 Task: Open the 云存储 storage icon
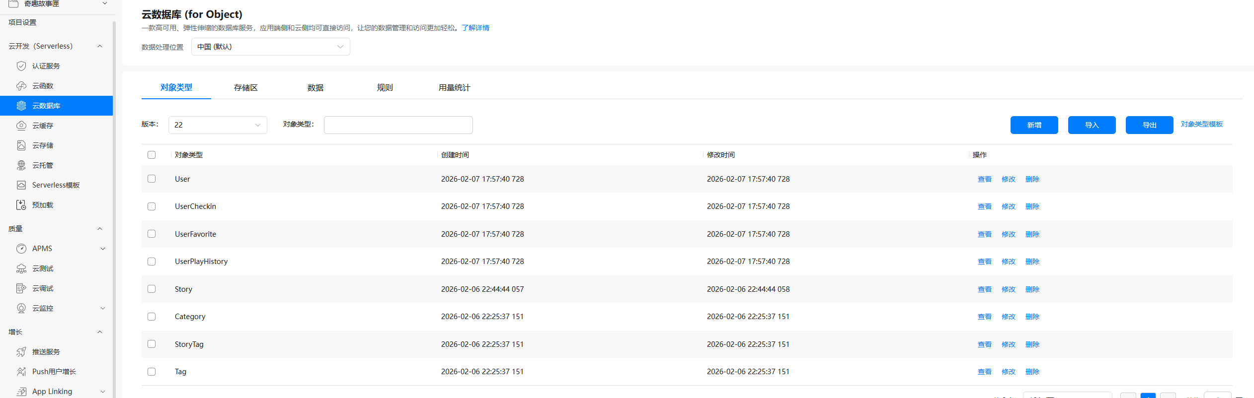pos(21,145)
